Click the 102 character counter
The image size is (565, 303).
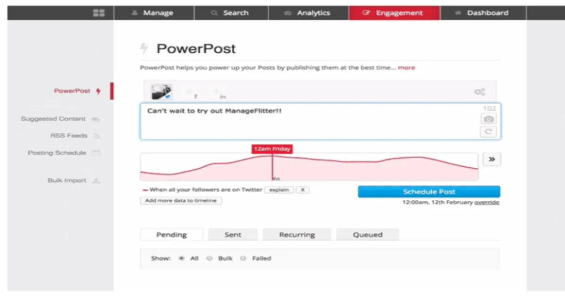[x=490, y=108]
